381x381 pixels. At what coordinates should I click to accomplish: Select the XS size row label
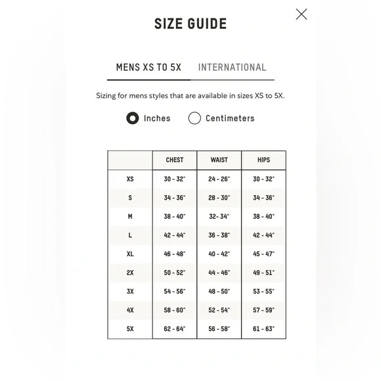(x=130, y=179)
